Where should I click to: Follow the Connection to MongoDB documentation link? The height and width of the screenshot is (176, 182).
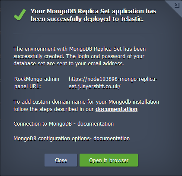[96, 124]
